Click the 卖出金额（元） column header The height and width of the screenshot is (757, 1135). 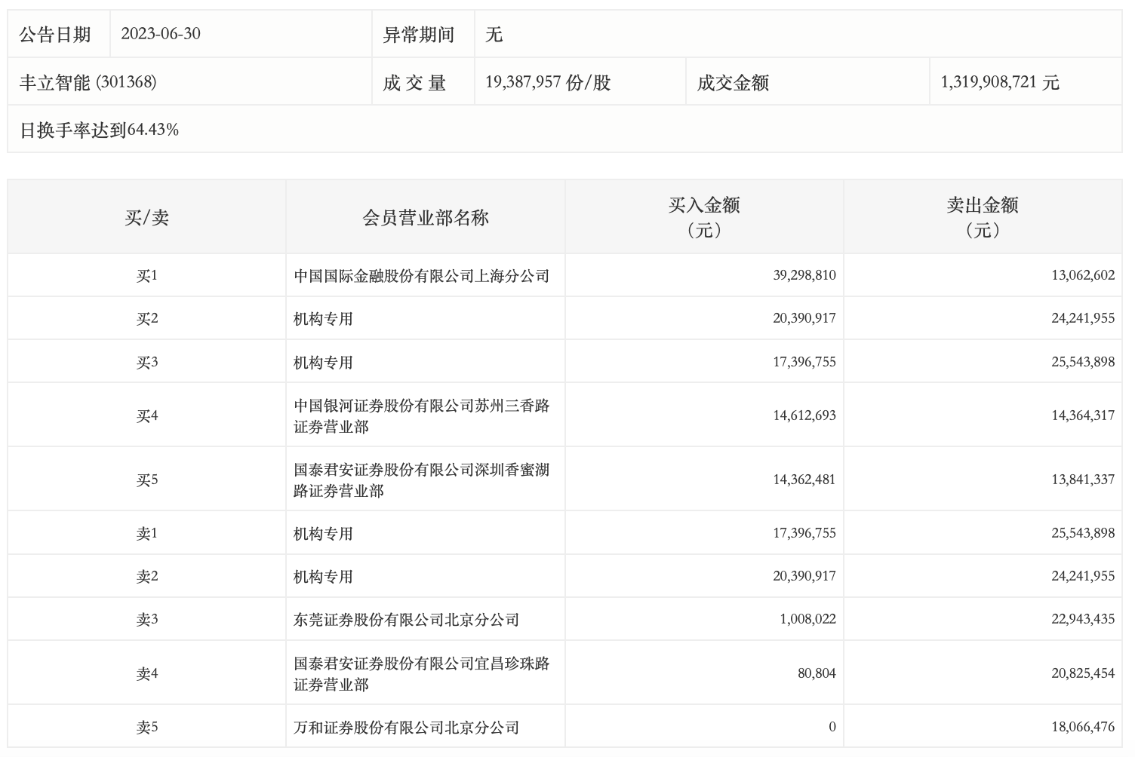coord(983,217)
